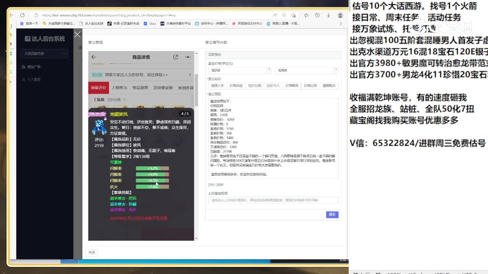Click back arrow in 商品详情 header
The image size is (488, 274).
click(x=94, y=57)
